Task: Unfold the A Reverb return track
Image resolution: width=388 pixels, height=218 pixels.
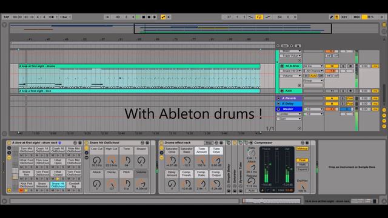Action: [x=278, y=98]
